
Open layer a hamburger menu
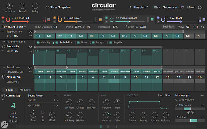click(49, 20)
